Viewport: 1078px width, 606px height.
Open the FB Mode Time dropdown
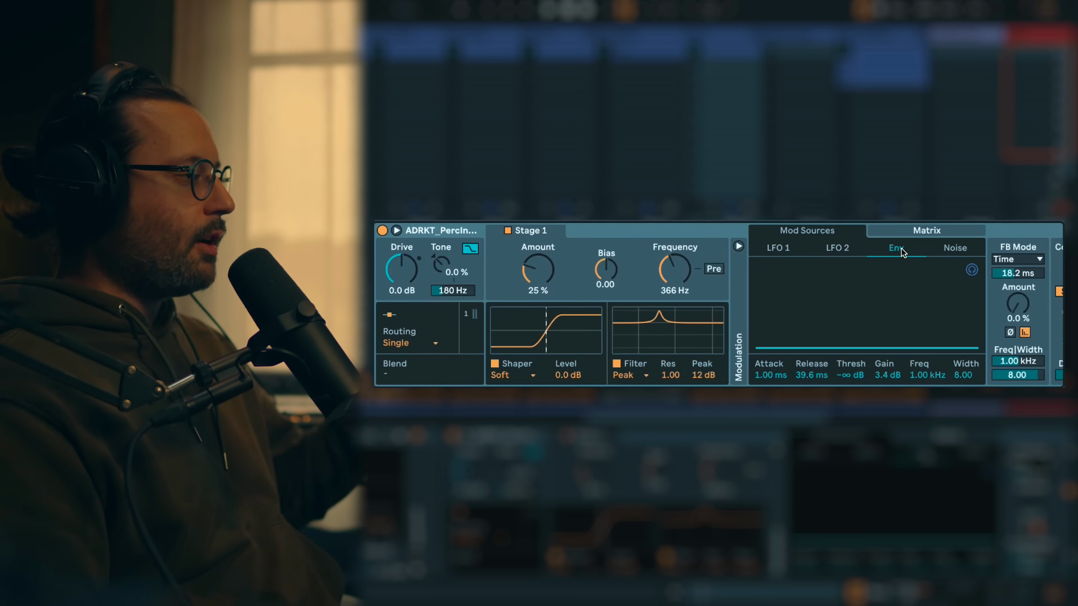1018,259
